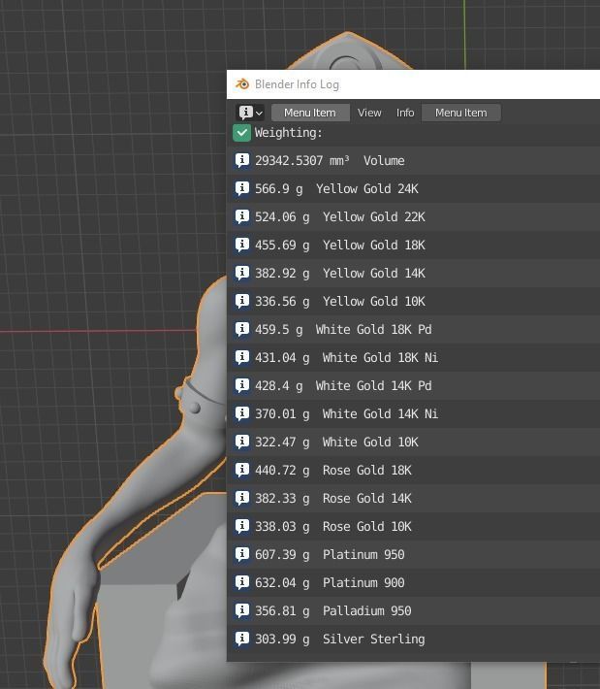Select the 356.81 g Palladium 950 line
Screen dimensions: 600x689
point(414,610)
